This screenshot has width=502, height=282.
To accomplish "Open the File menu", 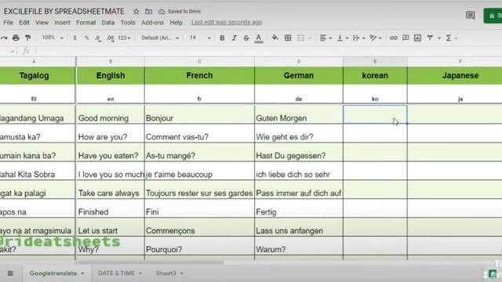I will (8, 23).
